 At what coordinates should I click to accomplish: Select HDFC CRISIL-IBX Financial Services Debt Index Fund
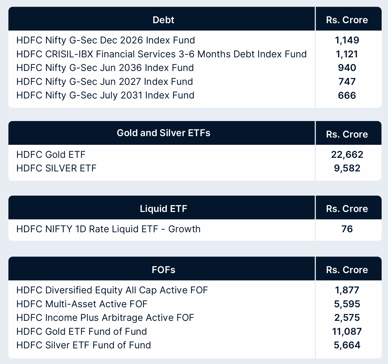[161, 54]
